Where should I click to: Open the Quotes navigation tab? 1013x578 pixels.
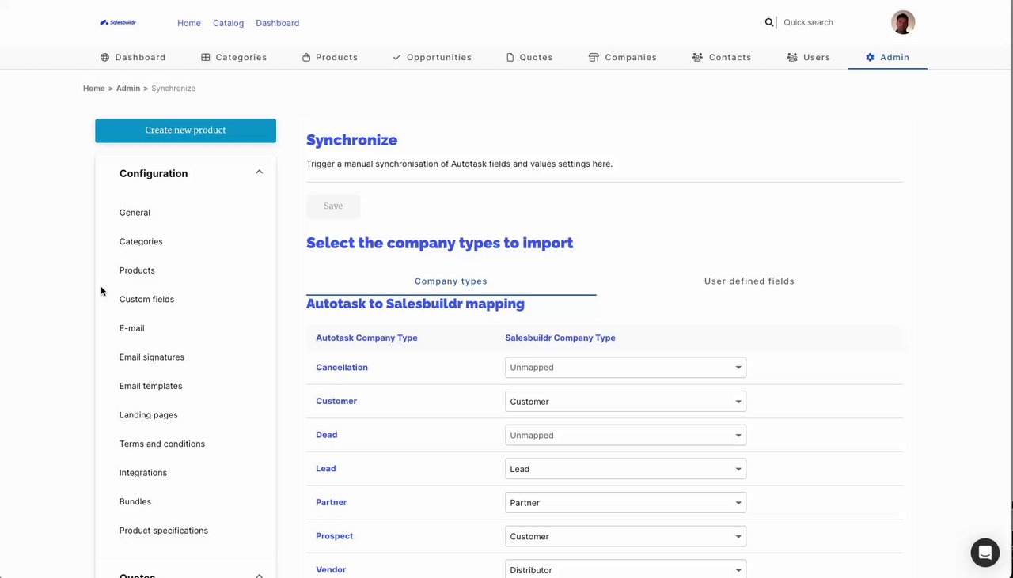point(529,58)
